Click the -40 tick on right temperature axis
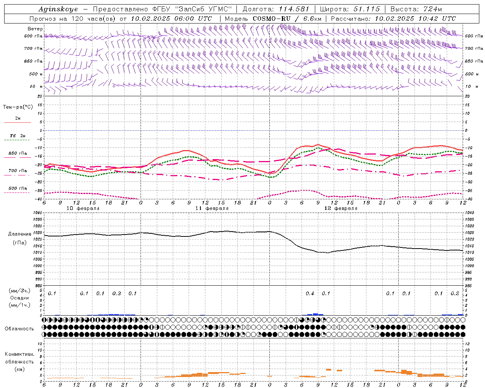This screenshot has width=485, height=388. coord(468,199)
